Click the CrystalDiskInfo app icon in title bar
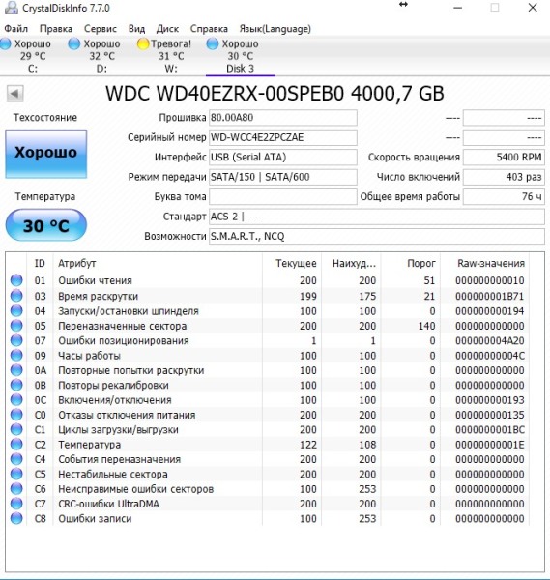Viewport: 550px width, 580px height. [x=11, y=7]
